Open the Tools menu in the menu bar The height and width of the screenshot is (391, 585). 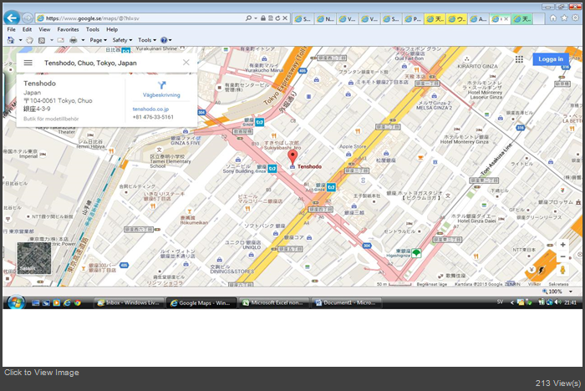[93, 29]
